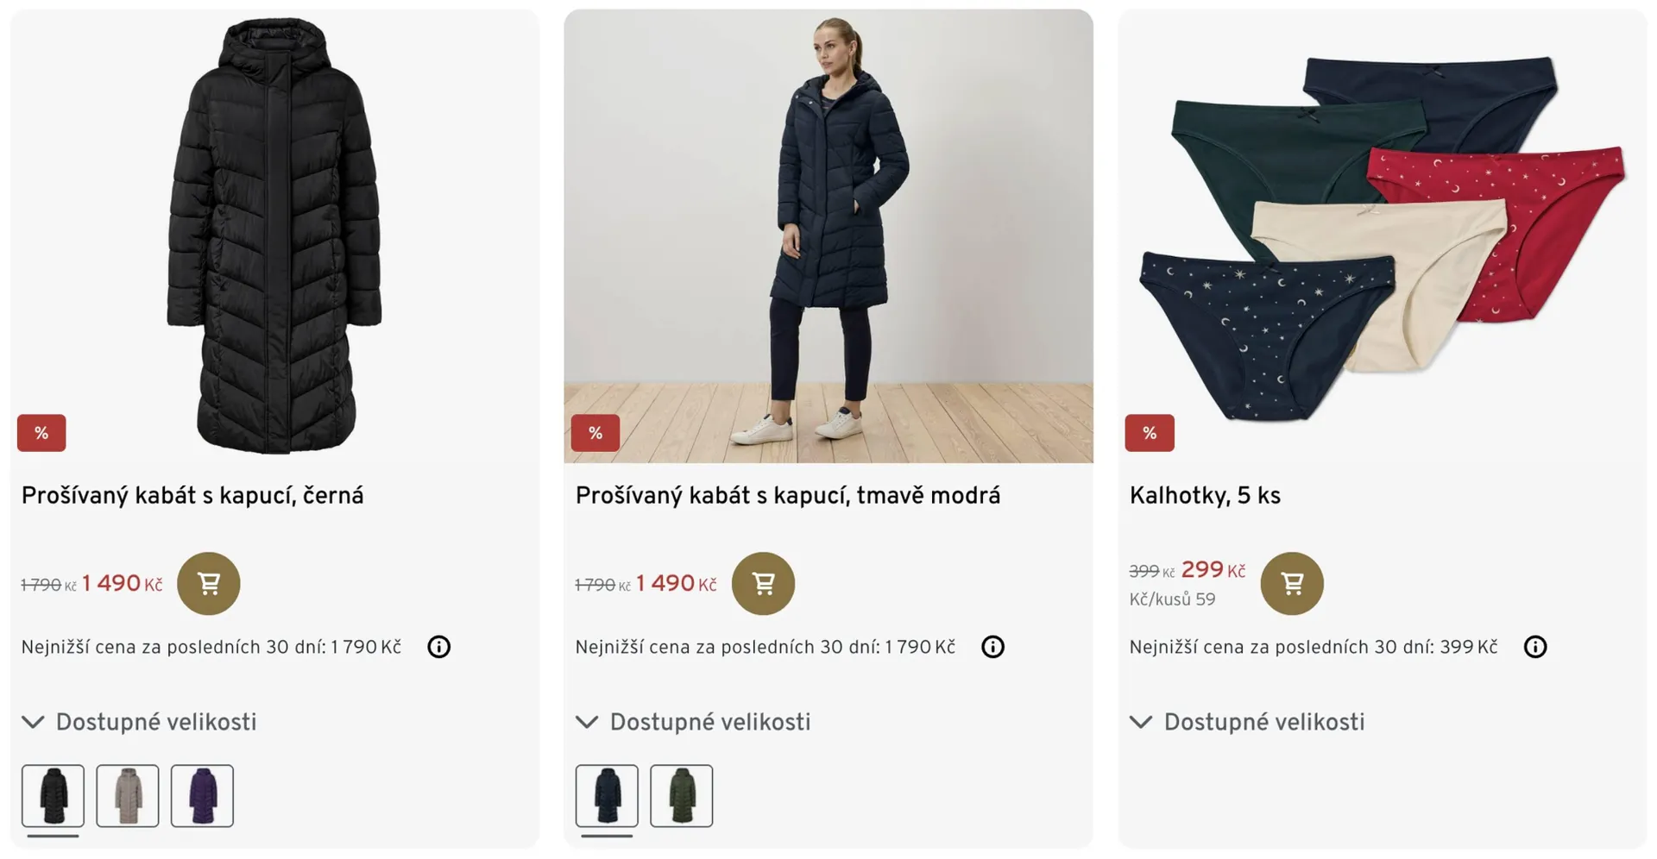The height and width of the screenshot is (859, 1657).
Task: Add Kalhotky 5 ks to cart
Action: [x=1291, y=584]
